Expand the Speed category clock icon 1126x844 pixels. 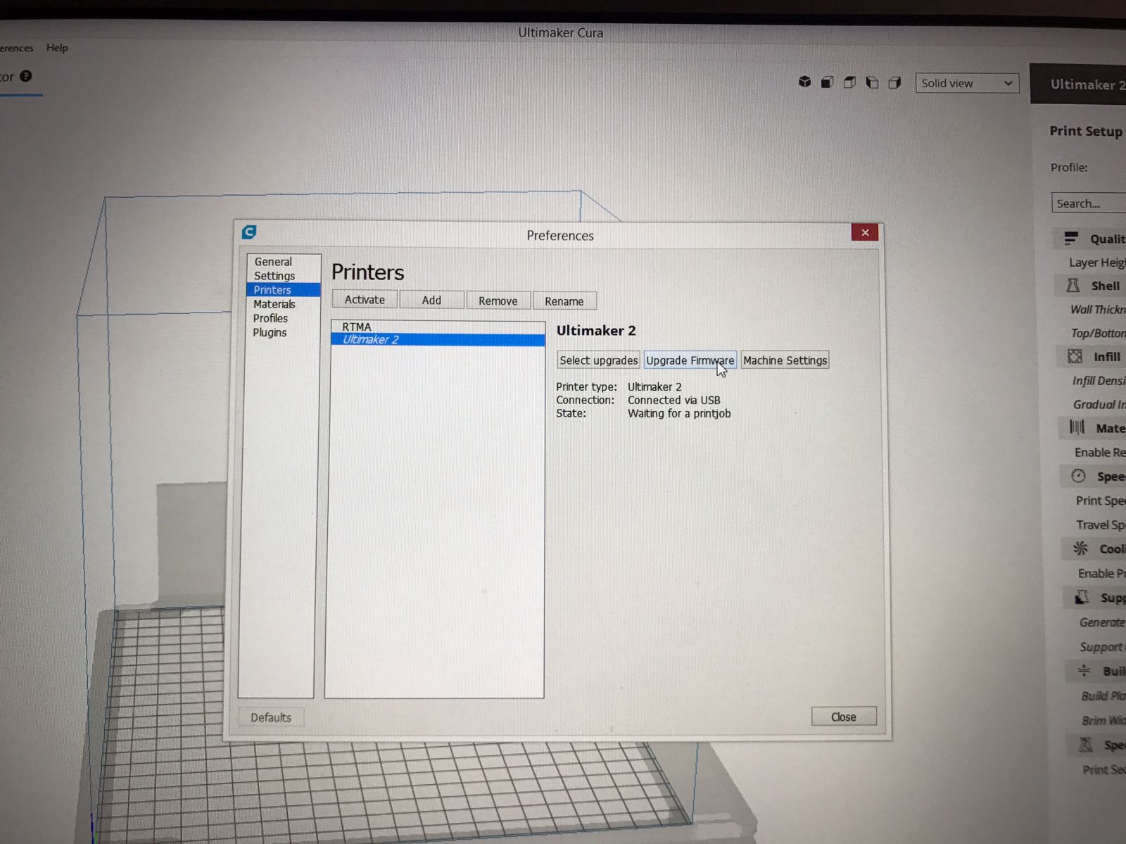click(1078, 476)
